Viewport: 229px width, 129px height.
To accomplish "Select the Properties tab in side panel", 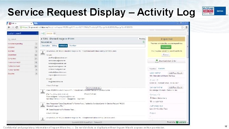I will (x=153, y=68).
